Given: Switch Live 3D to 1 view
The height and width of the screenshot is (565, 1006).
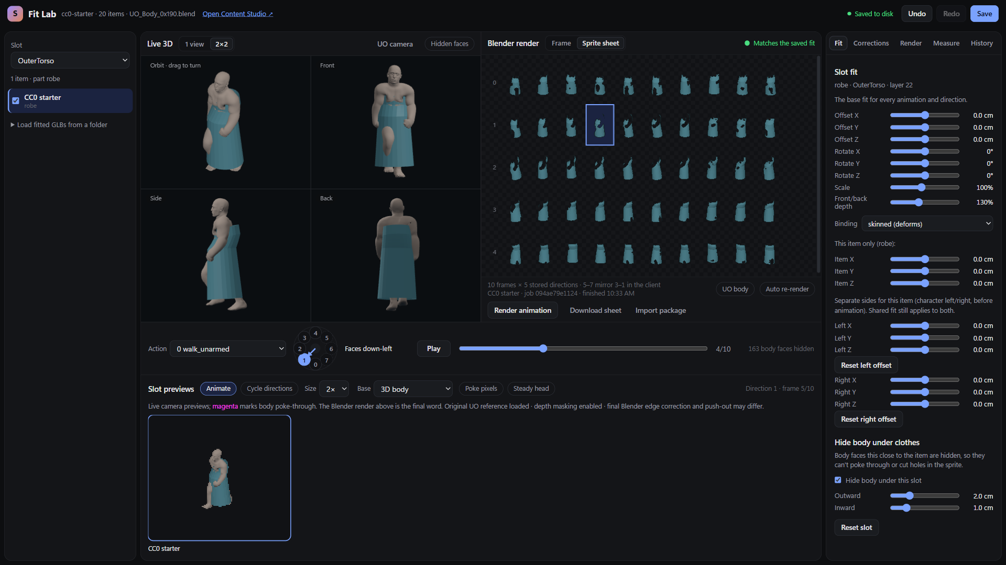Looking at the screenshot, I should [194, 44].
